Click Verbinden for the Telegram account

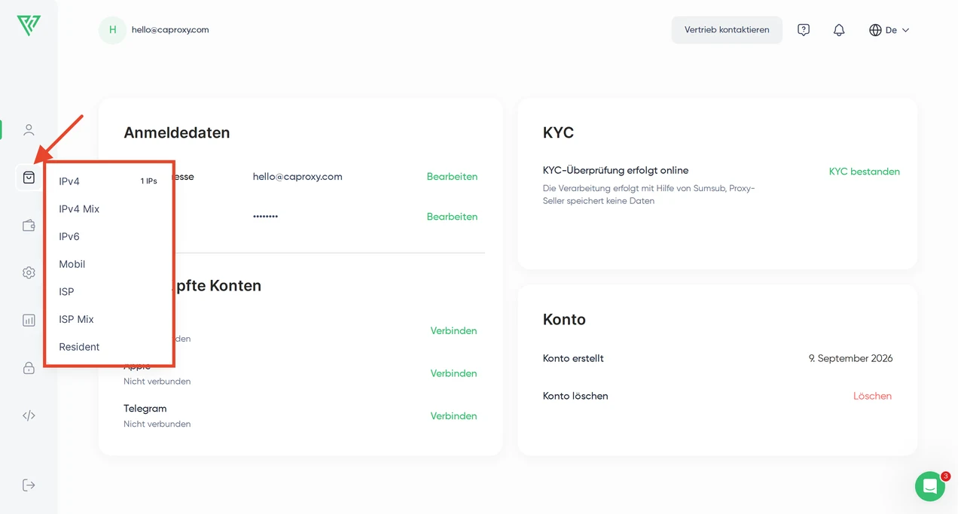click(x=453, y=416)
